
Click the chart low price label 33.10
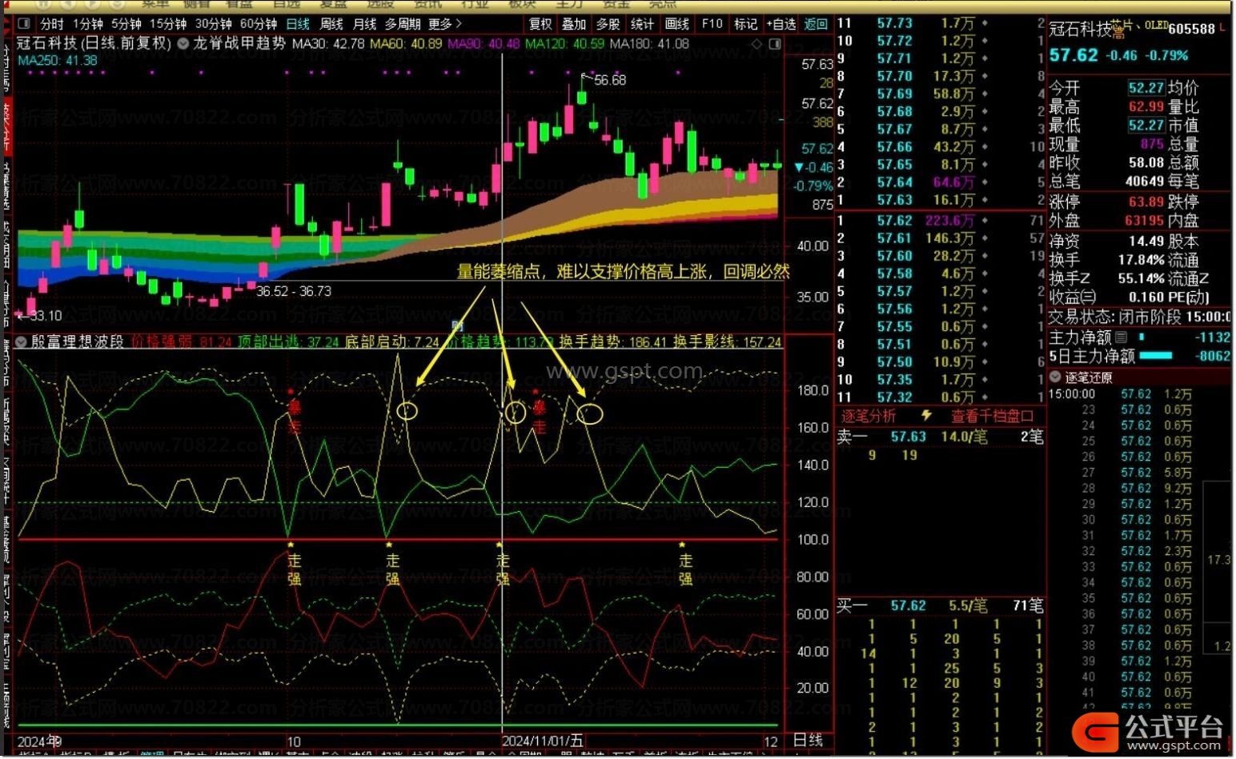coord(46,316)
